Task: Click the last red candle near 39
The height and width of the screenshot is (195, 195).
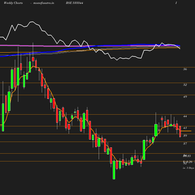Action: [x=180, y=131]
